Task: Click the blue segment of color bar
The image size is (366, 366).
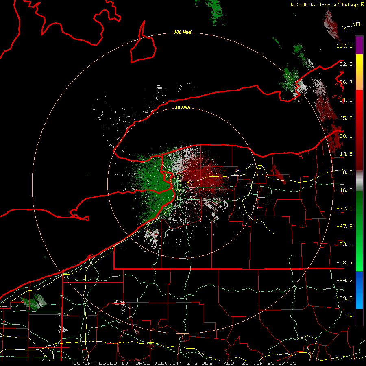Action: pos(359,290)
